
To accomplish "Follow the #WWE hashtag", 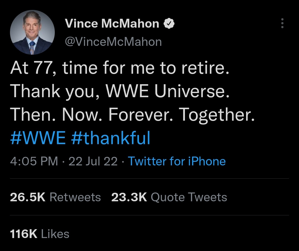I will [x=38, y=138].
